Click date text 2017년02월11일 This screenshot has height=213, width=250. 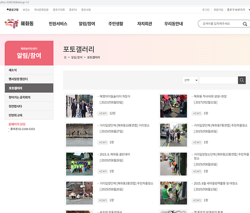tap(206, 102)
